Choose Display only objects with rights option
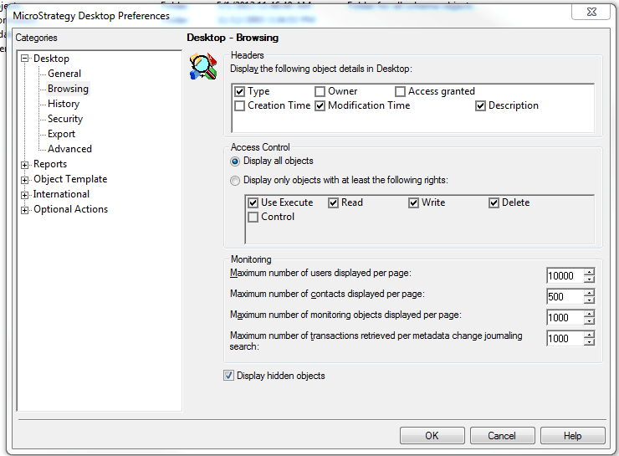This screenshot has height=456, width=619. (235, 181)
